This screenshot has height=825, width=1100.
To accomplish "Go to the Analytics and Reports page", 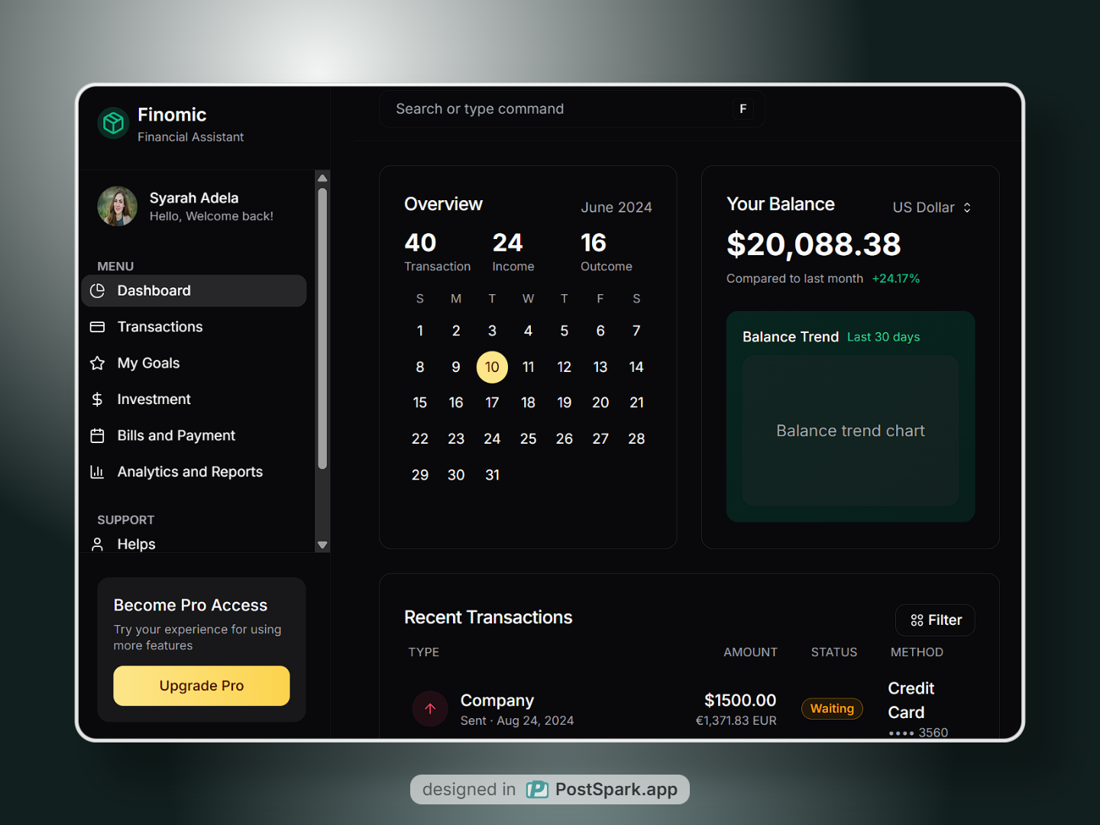I will (x=189, y=472).
